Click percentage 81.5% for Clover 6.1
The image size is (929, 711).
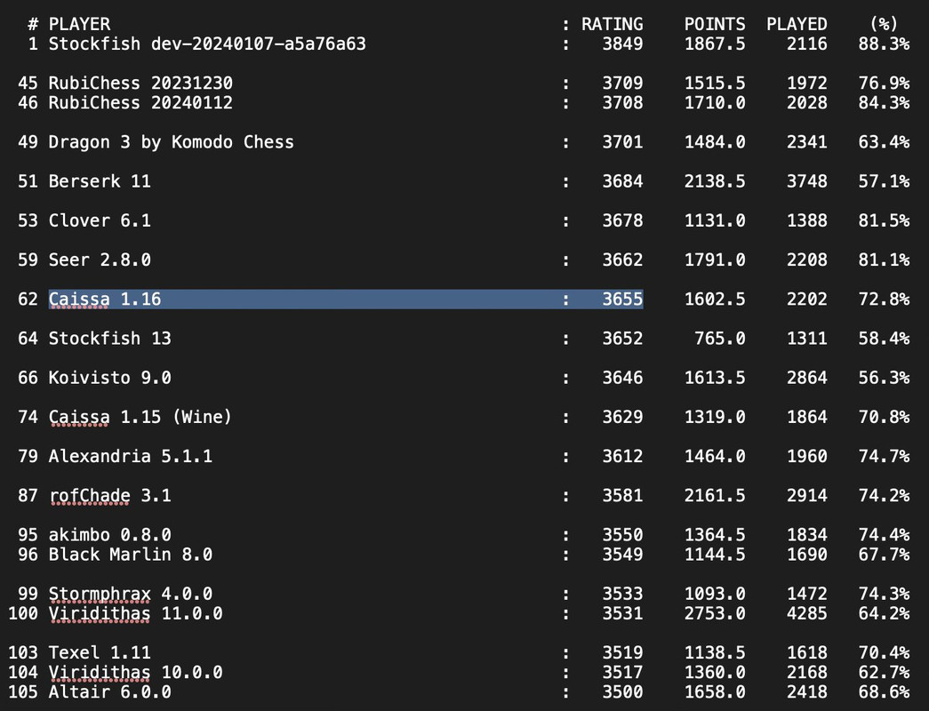[x=884, y=220]
